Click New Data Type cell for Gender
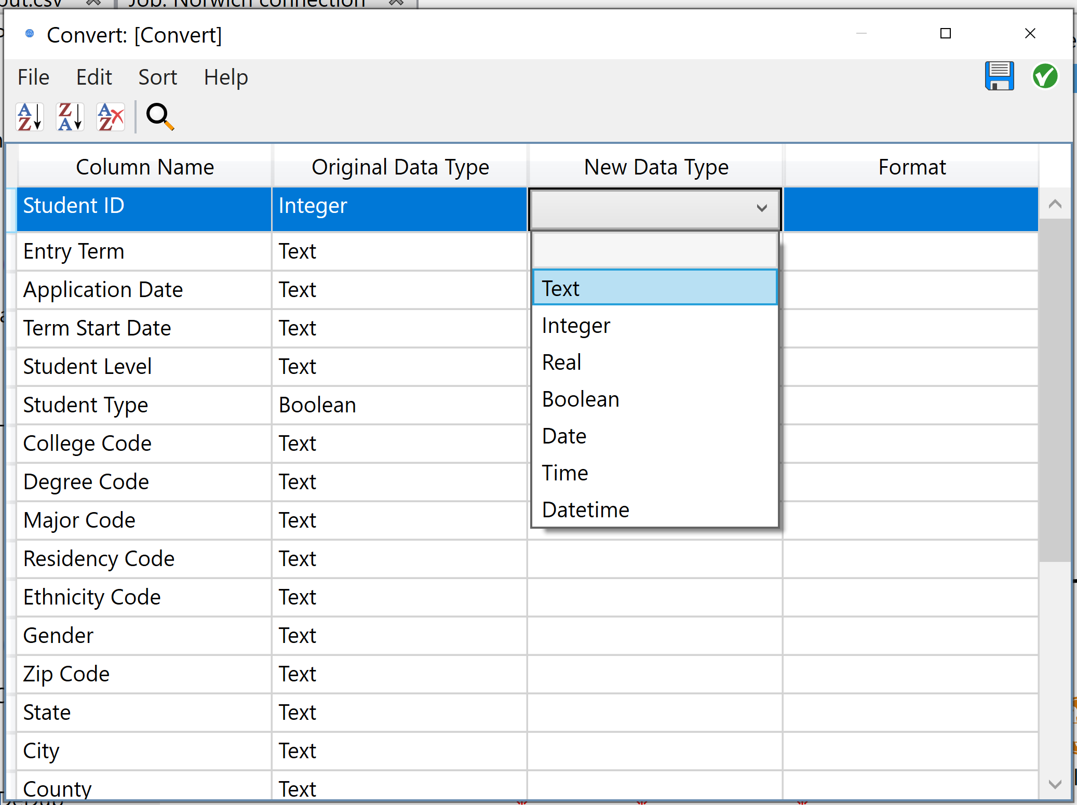This screenshot has width=1077, height=805. pyautogui.click(x=655, y=636)
